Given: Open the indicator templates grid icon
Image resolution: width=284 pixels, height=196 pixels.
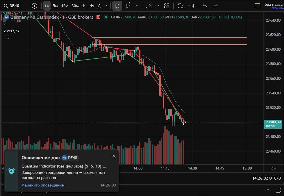Looking at the screenshot, I should coord(167,6).
